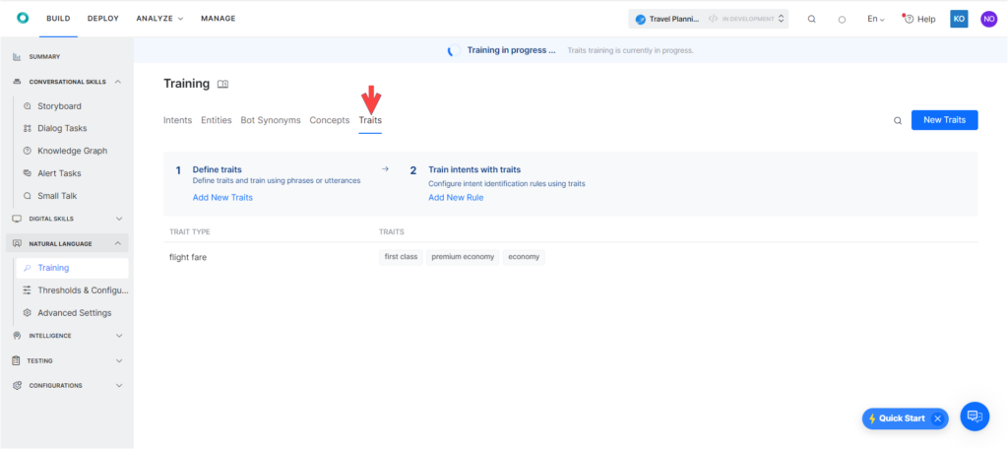Image resolution: width=1008 pixels, height=449 pixels.
Task: Open the chat support bubble icon
Action: point(975,417)
